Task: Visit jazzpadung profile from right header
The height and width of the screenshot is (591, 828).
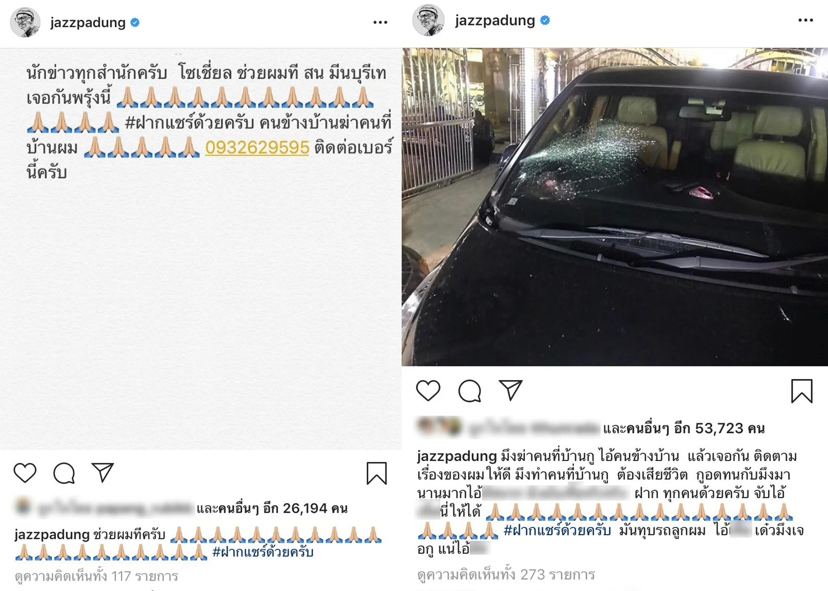Action: point(495,20)
